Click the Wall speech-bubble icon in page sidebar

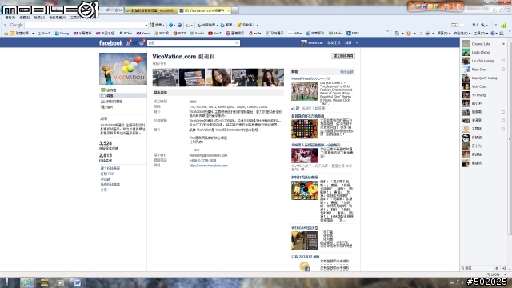click(103, 90)
